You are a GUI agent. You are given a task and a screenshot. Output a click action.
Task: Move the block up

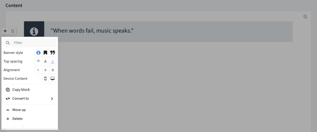click(30, 110)
